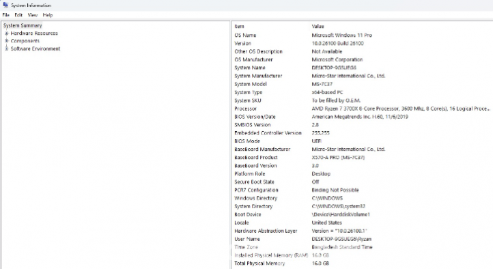The image size is (493, 269).
Task: Select the Software Environment tree item
Action: (36, 48)
